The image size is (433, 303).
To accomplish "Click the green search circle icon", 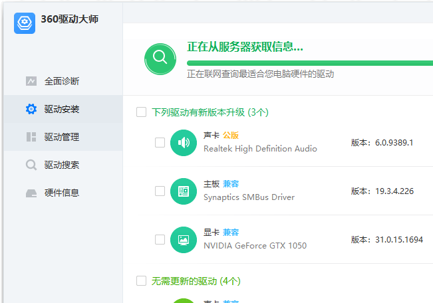I will (160, 58).
